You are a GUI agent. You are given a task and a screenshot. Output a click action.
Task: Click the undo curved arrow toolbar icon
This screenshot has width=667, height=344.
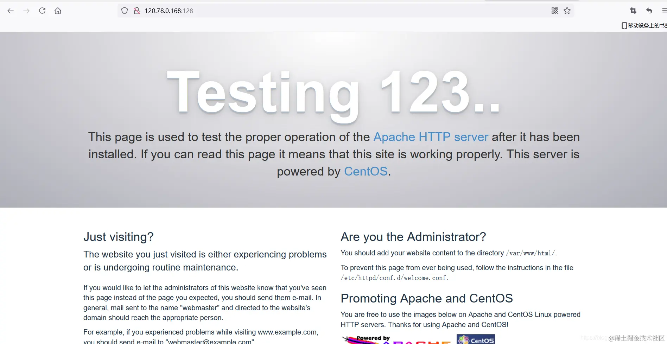pos(649,11)
